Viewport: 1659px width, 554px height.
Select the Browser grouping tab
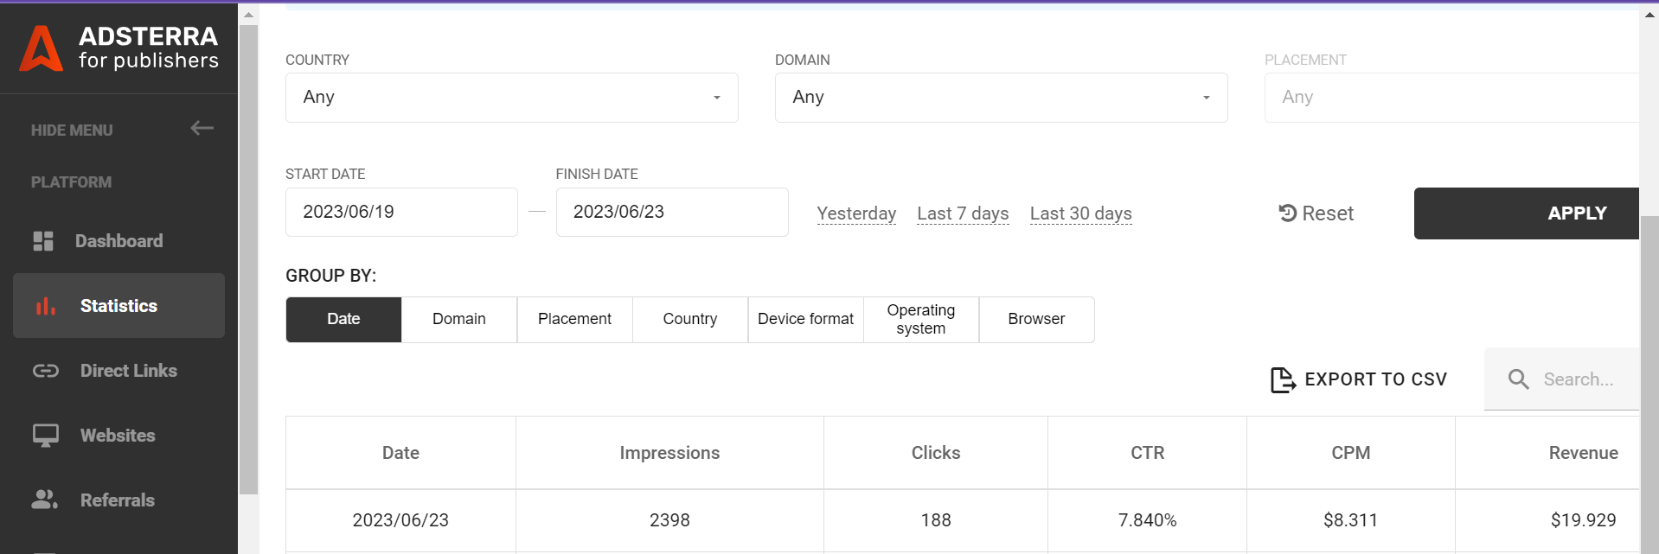tap(1036, 319)
